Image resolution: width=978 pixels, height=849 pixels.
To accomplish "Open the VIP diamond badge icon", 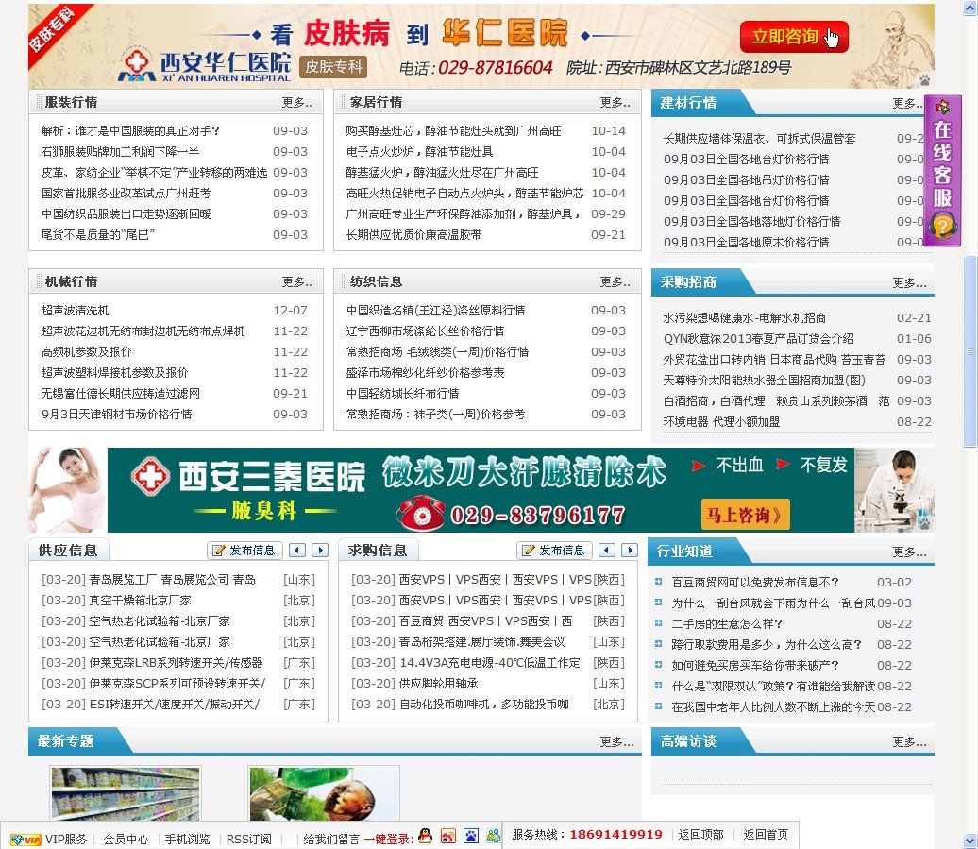I will [25, 840].
